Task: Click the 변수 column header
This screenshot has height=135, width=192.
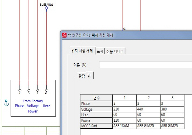Action: tap(96, 98)
